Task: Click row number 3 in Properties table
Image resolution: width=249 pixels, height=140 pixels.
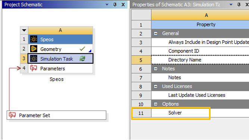Action: (x=141, y=42)
